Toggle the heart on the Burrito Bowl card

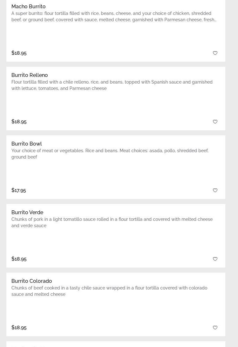point(215,190)
